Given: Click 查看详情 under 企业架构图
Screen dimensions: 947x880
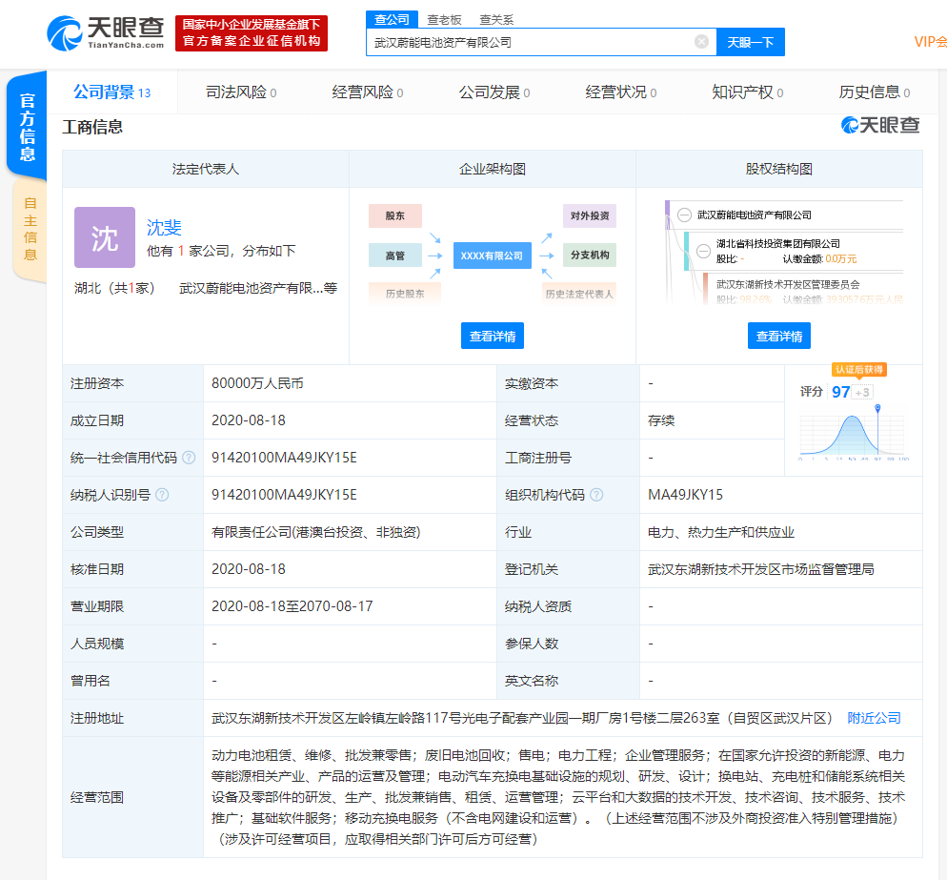Looking at the screenshot, I should (493, 336).
